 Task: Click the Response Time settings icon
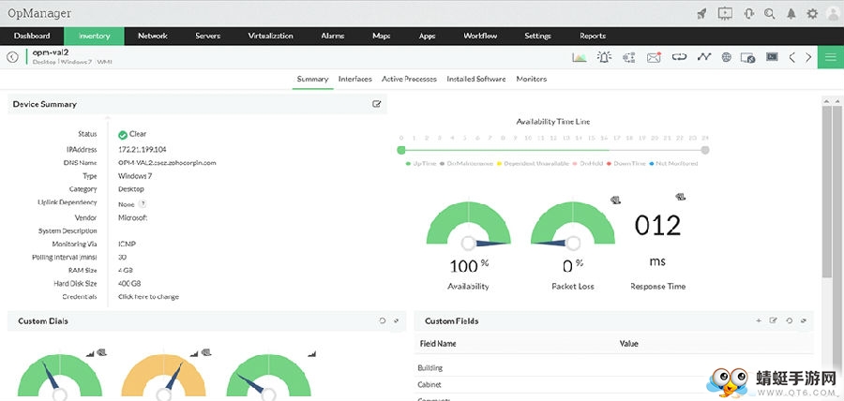click(681, 197)
